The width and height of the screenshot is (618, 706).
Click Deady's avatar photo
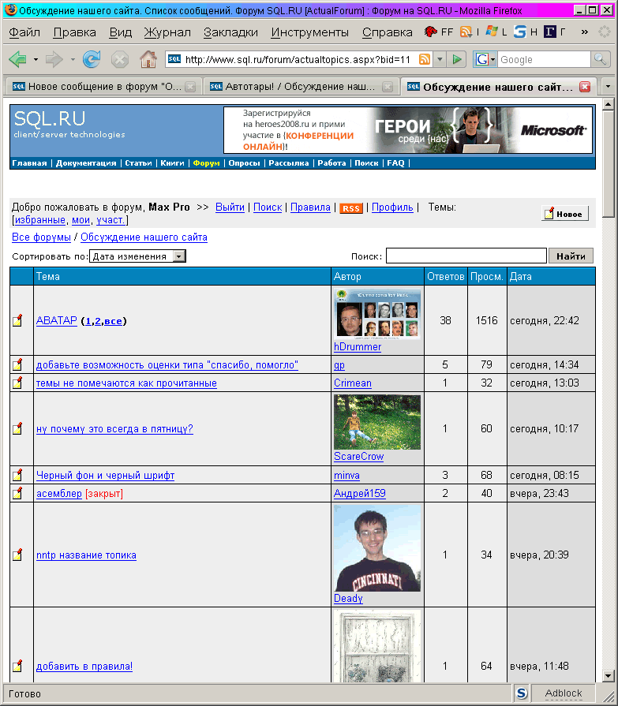point(377,548)
